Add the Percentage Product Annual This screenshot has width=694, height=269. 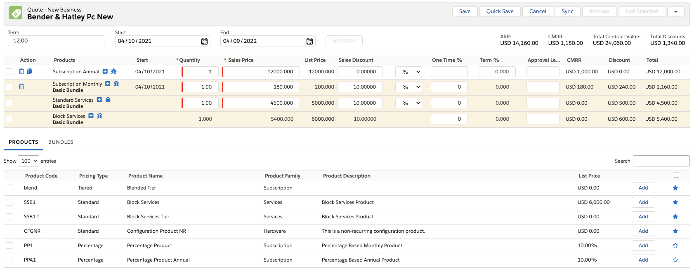click(x=643, y=260)
